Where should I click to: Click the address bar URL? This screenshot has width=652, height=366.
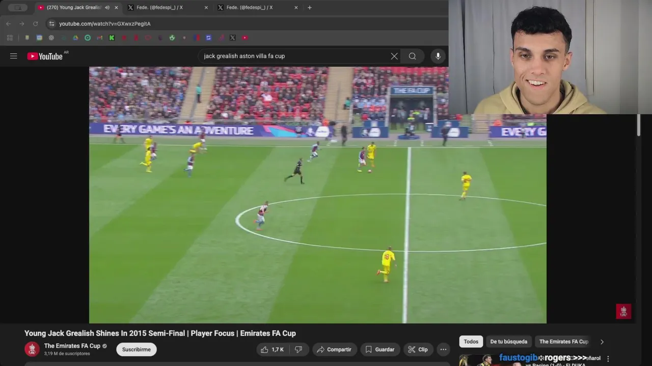click(x=105, y=23)
